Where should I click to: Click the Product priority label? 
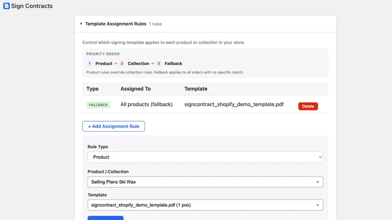point(104,64)
